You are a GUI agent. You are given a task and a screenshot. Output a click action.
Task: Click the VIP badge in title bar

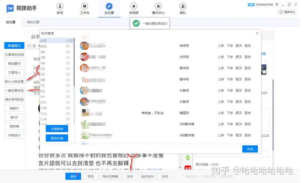click(251, 5)
